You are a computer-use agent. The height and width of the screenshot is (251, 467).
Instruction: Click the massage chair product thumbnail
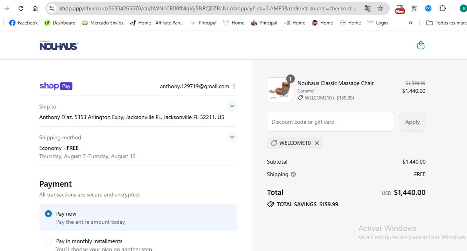pos(279,90)
